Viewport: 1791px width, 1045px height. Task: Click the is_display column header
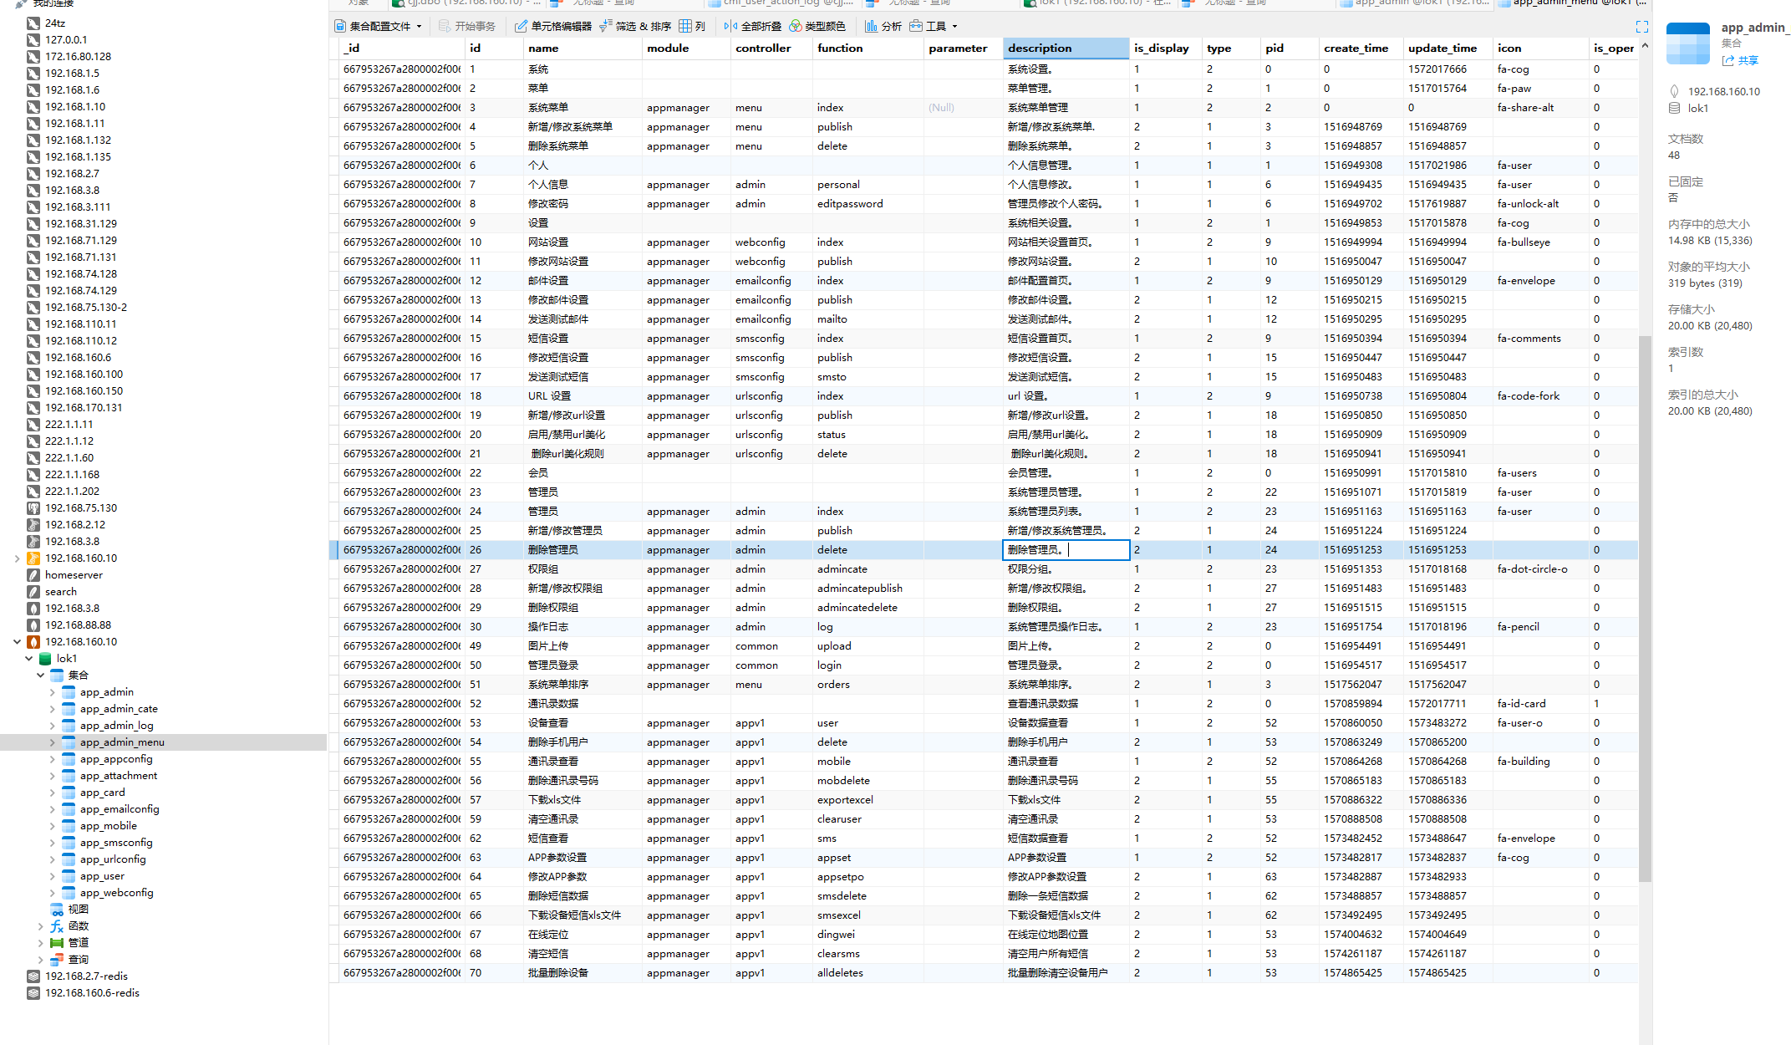click(x=1165, y=48)
